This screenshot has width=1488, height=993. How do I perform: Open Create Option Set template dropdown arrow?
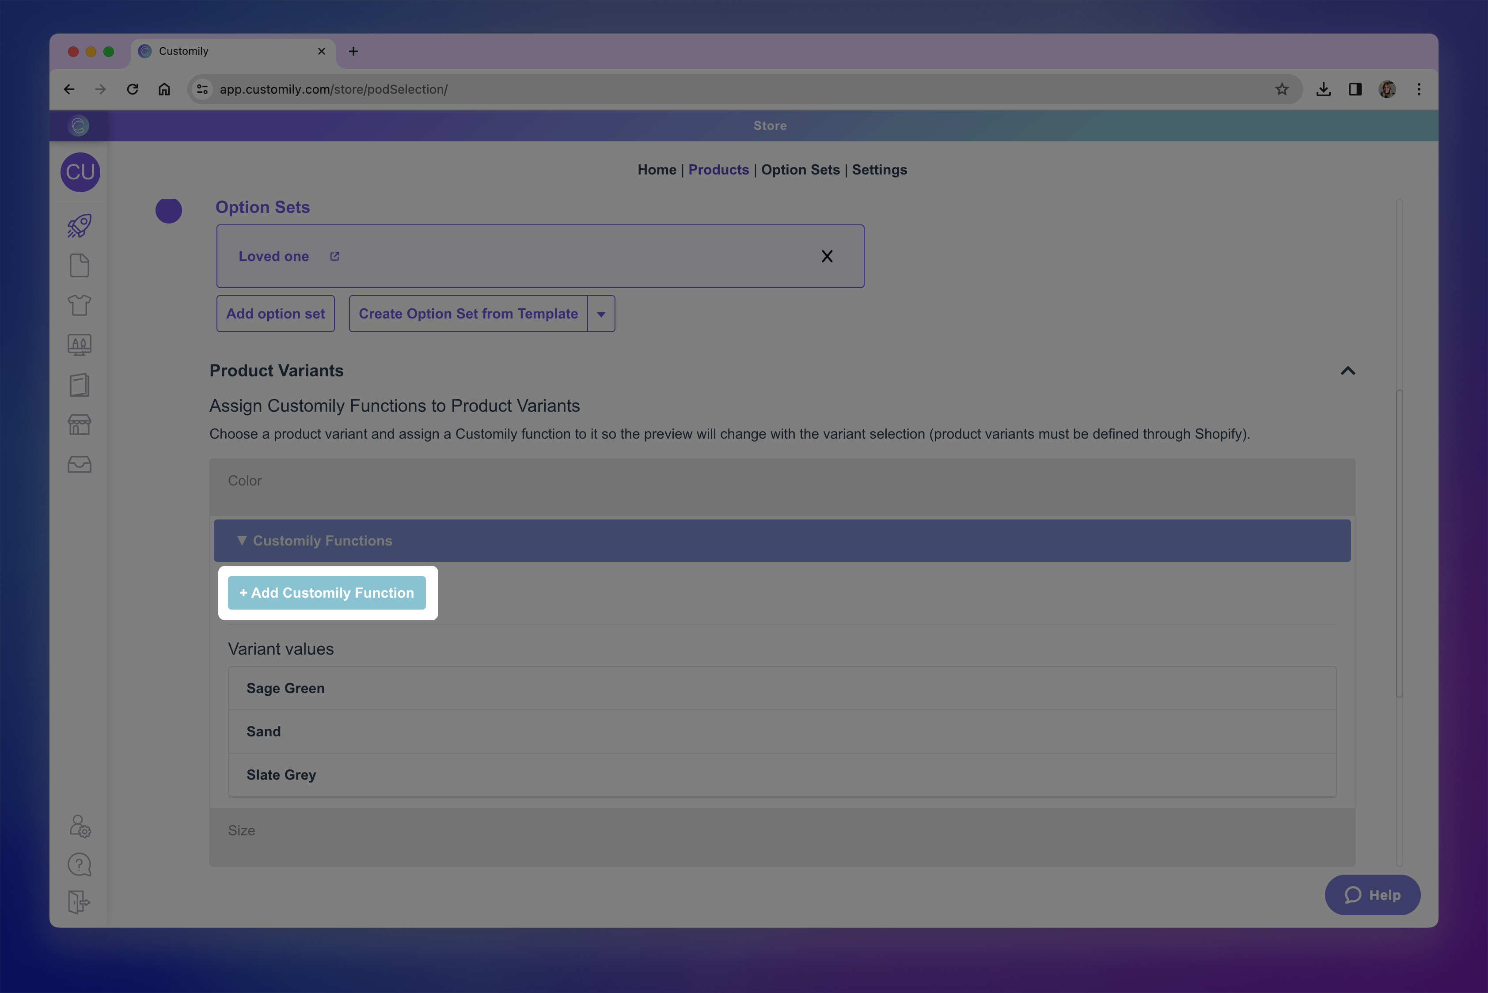601,314
